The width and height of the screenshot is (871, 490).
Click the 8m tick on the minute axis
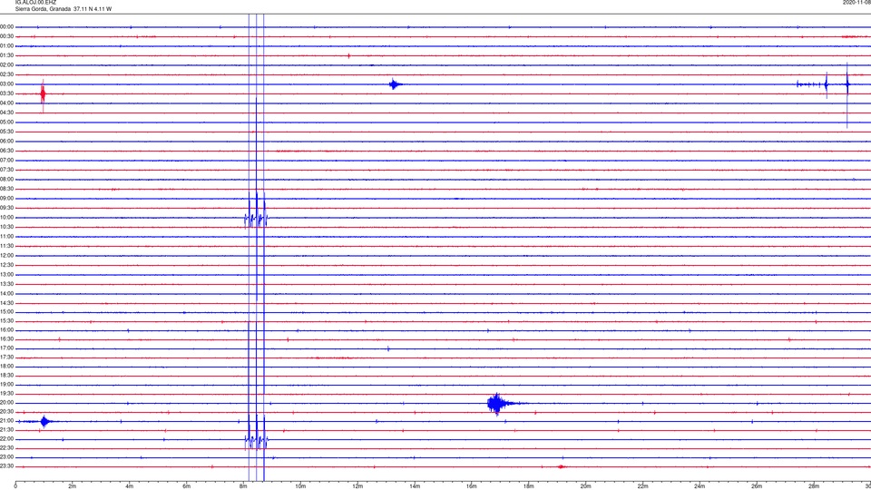tap(243, 486)
